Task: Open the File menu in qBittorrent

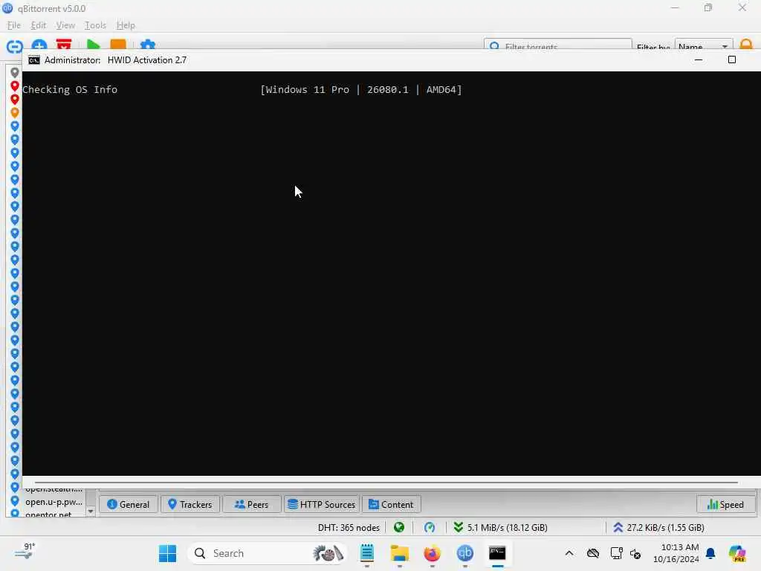Action: tap(13, 25)
